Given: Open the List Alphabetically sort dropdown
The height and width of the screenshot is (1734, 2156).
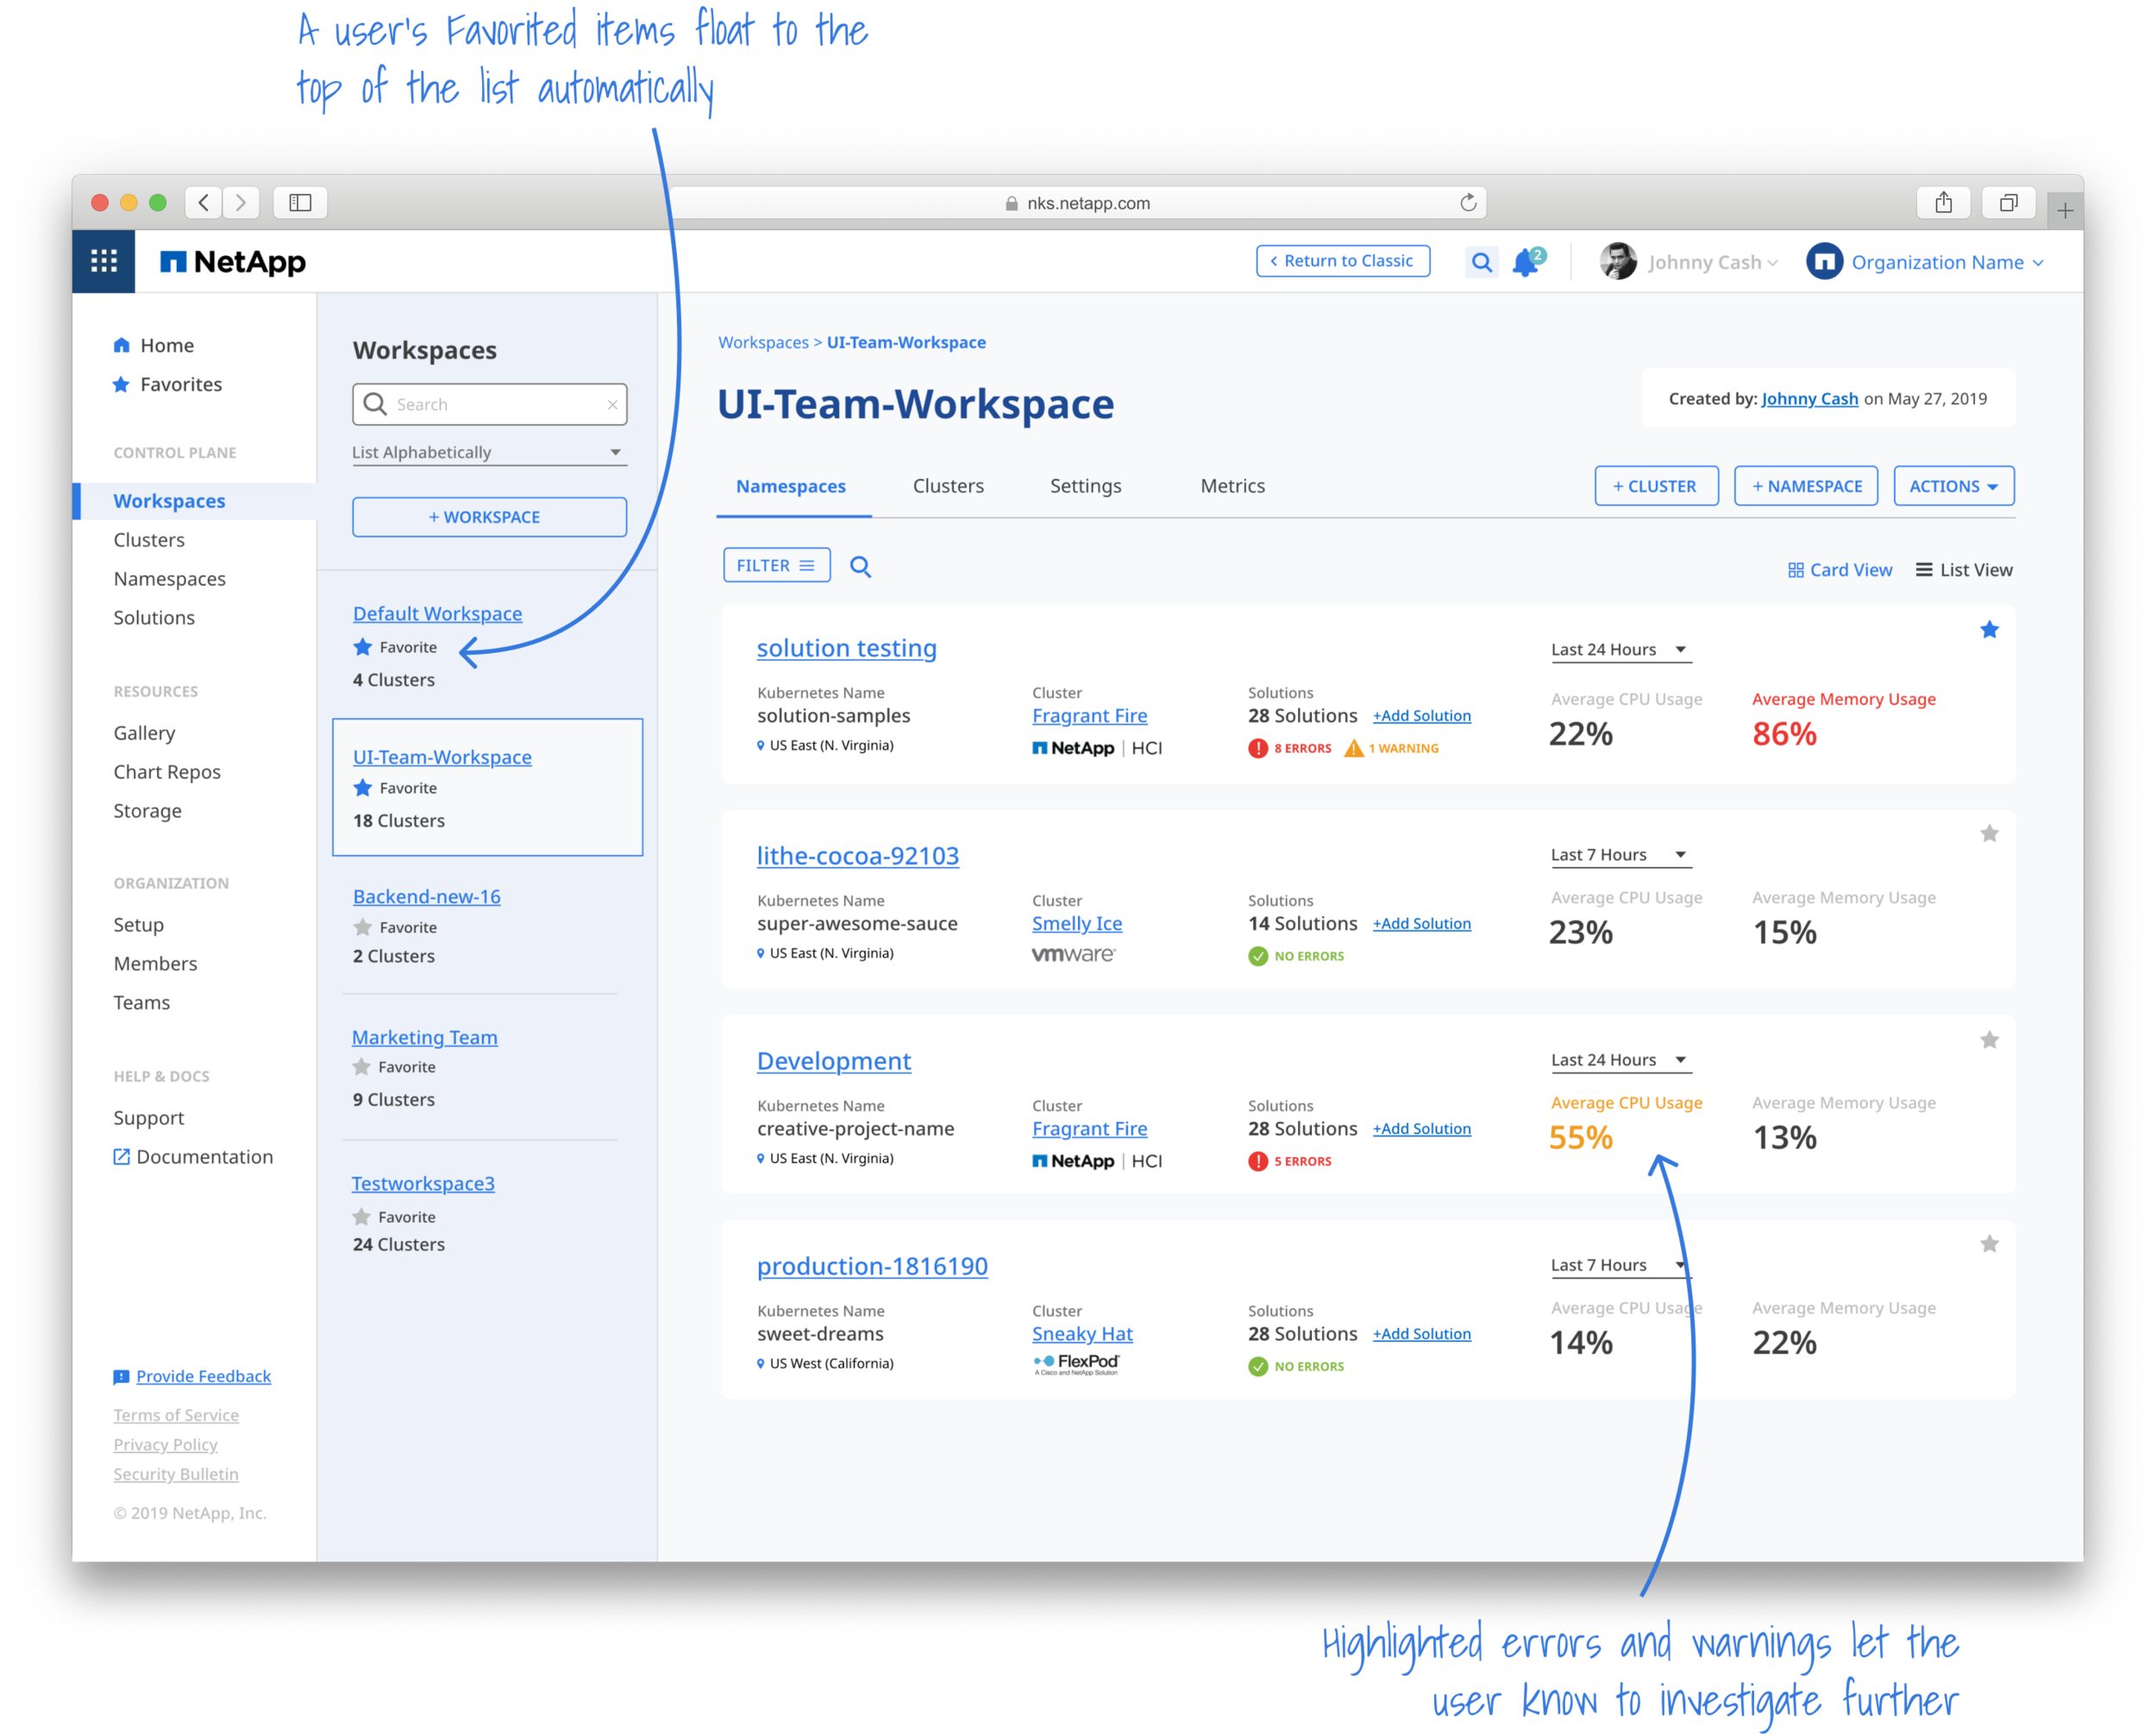Looking at the screenshot, I should click(488, 452).
